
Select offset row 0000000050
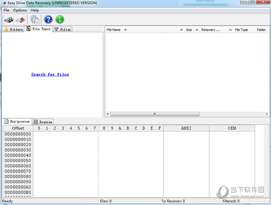18,161
